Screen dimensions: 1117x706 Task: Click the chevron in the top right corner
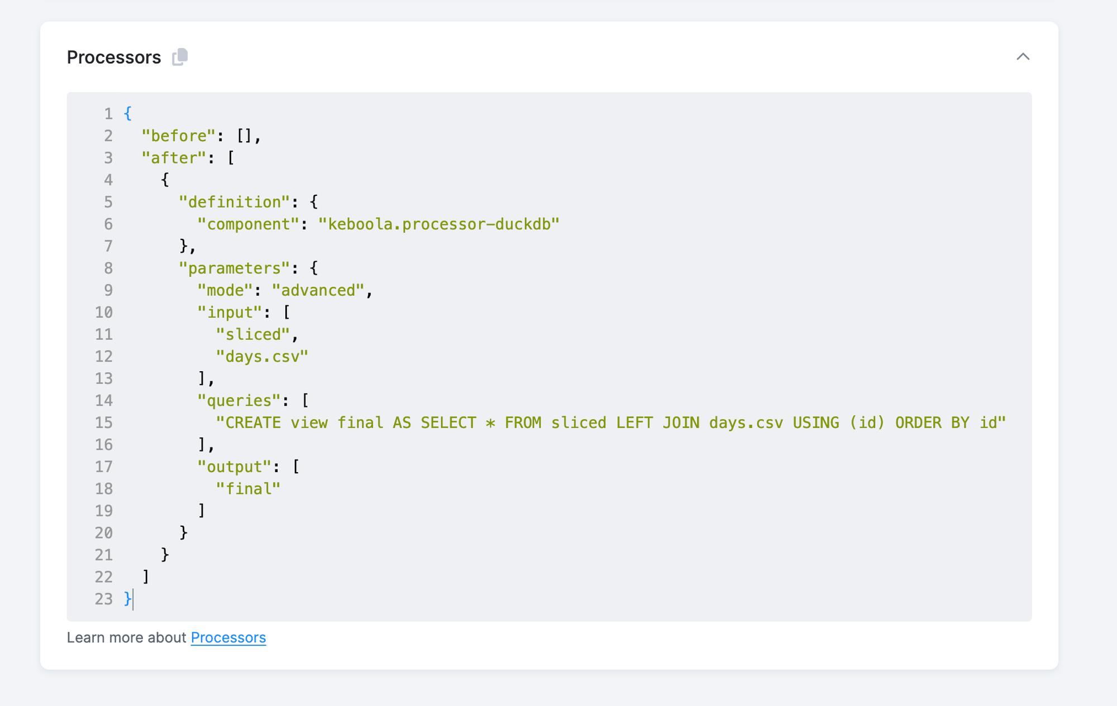click(1023, 56)
